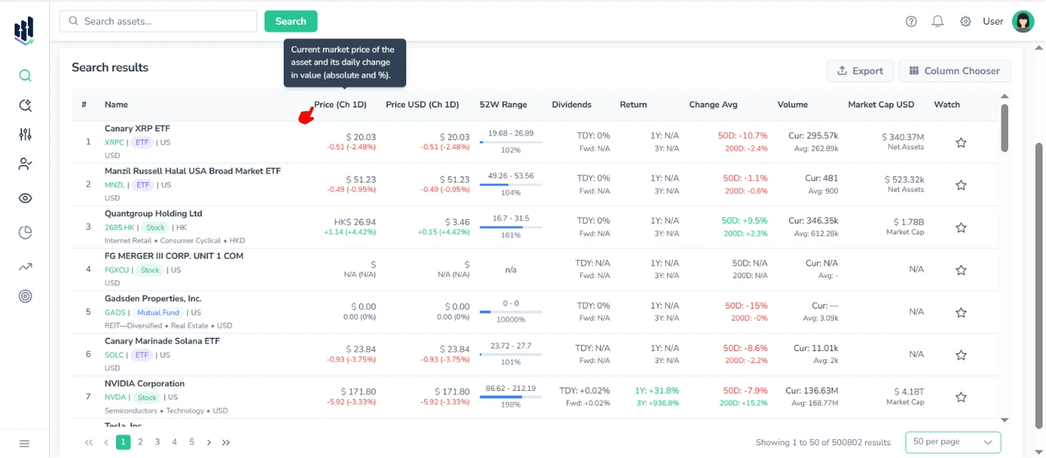Toggle the watch star for Quantgroup Holding Ltd
This screenshot has width=1046, height=458.
(x=961, y=226)
